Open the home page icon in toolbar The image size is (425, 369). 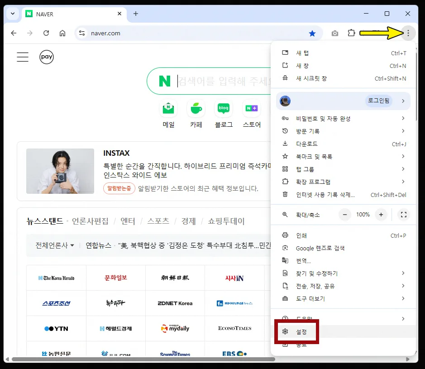(62, 33)
